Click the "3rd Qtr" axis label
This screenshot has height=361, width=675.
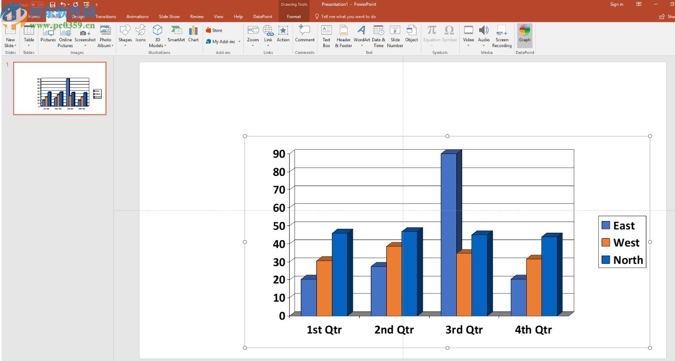pos(464,330)
